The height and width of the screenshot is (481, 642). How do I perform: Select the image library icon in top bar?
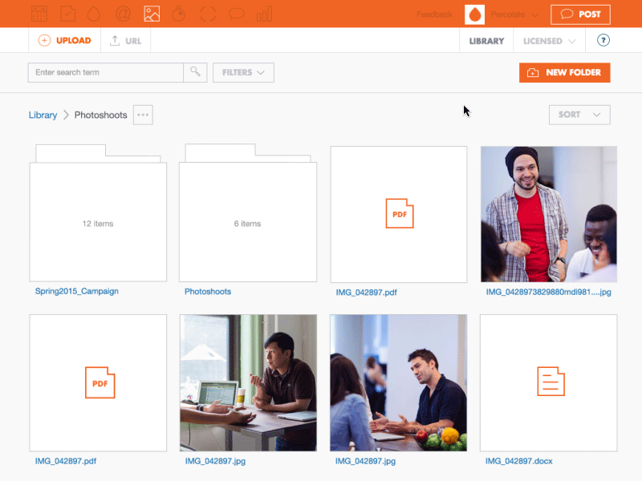[x=152, y=14]
